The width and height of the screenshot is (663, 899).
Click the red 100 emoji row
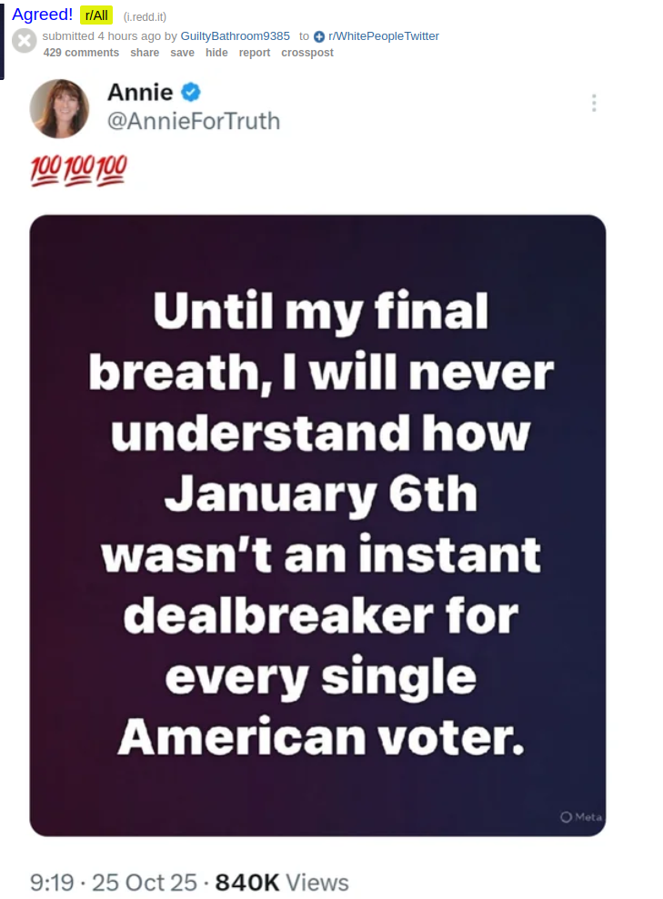click(x=78, y=170)
